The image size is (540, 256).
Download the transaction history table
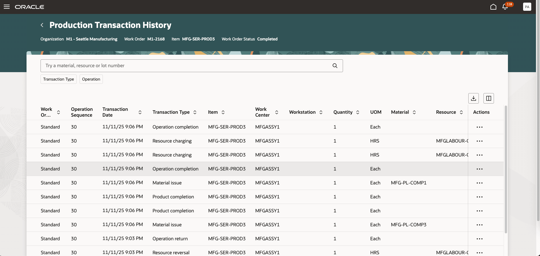(x=473, y=98)
